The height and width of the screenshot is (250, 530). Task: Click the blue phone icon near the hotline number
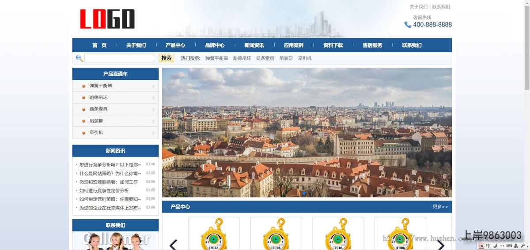coord(408,25)
